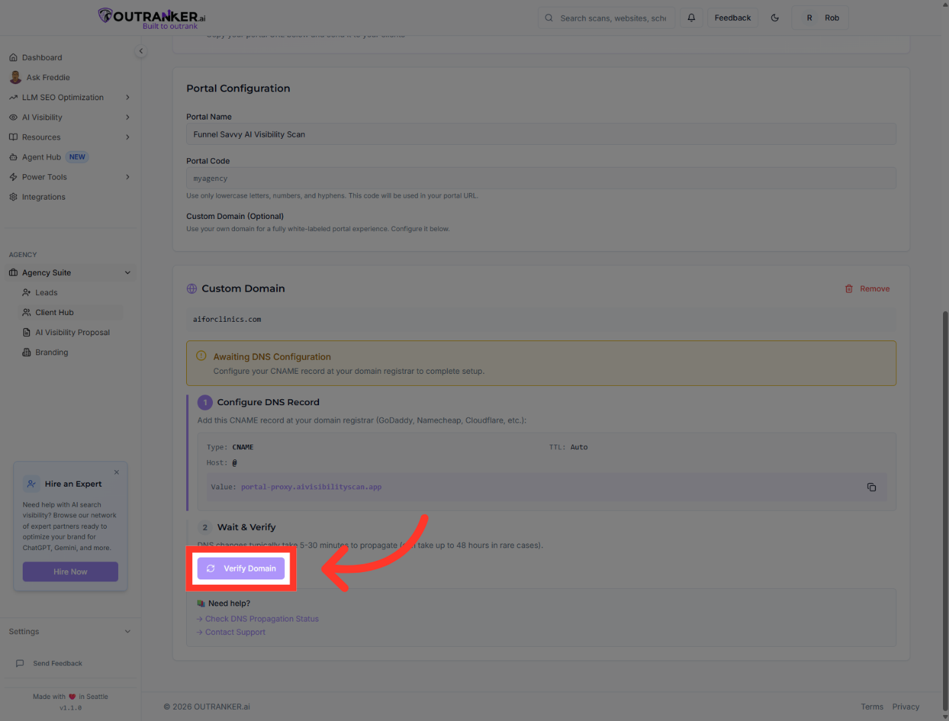Copy the CNAME value to clipboard
Viewport: 949px width, 721px height.
click(871, 487)
